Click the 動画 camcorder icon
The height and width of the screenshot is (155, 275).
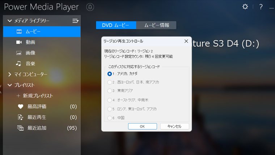coord(19,42)
